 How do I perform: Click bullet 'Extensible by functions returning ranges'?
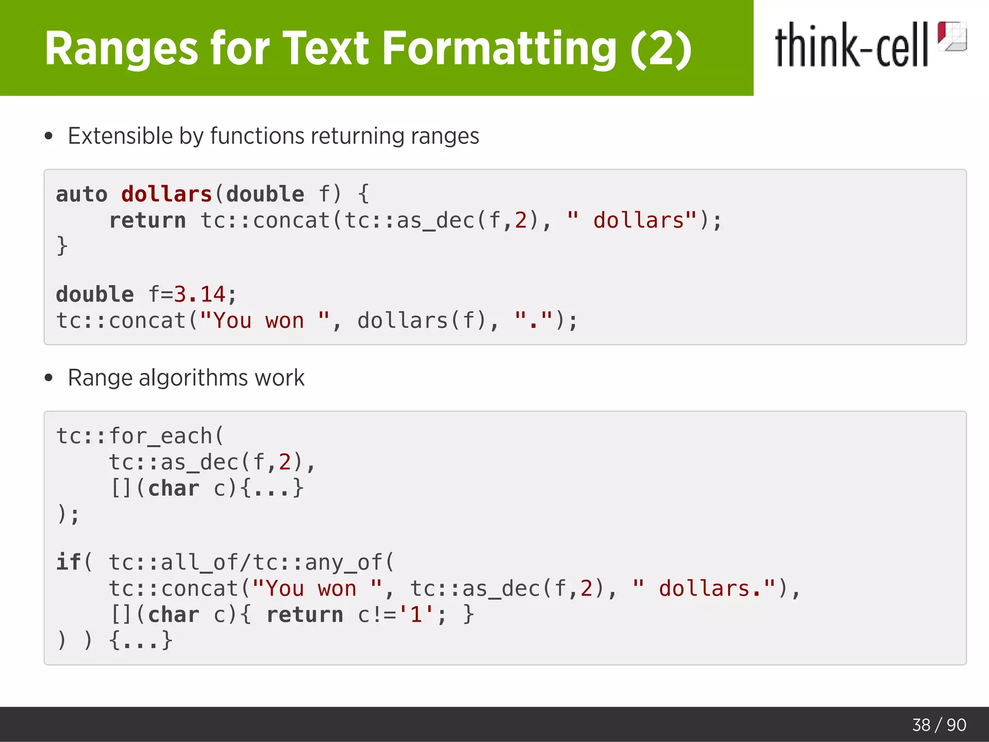point(273,136)
